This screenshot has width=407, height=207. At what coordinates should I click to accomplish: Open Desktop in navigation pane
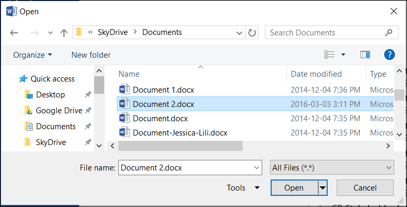coord(50,95)
